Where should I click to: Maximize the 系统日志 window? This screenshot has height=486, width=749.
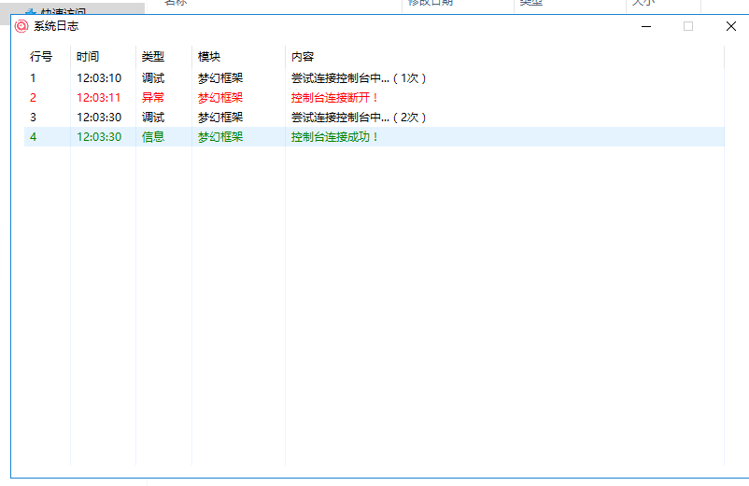(x=688, y=26)
